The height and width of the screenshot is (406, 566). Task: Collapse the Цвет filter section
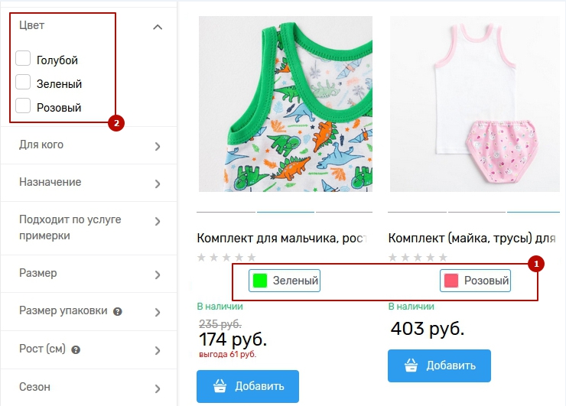158,27
